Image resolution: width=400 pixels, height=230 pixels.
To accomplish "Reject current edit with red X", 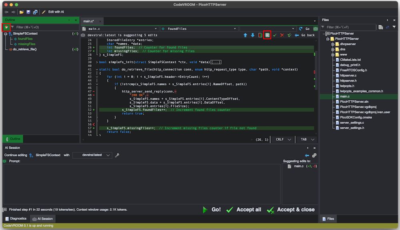I will click(x=282, y=35).
